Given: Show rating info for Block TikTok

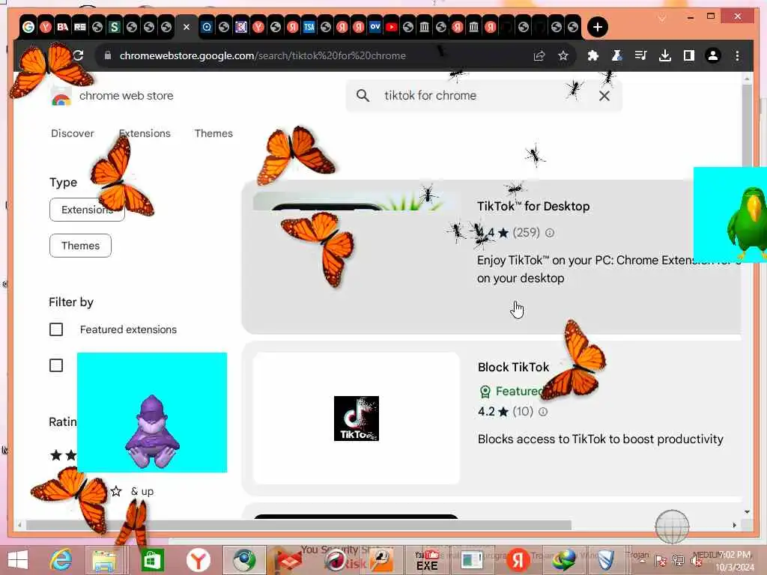Looking at the screenshot, I should coord(543,412).
